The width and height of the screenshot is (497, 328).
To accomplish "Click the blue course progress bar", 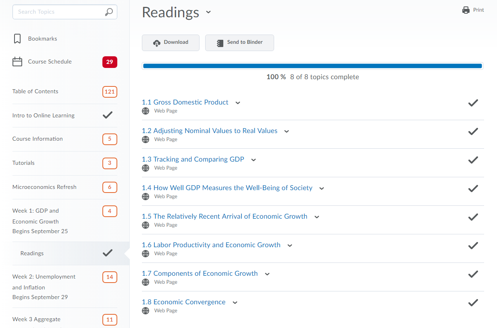I will 312,66.
